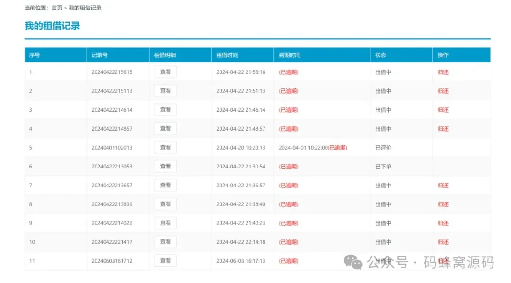Image resolution: width=511 pixels, height=283 pixels.
Task: Click 归还 for record 20240422214857
Action: point(443,129)
